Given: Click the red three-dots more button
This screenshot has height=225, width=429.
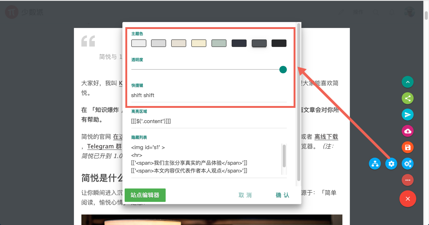Looking at the screenshot, I should (407, 180).
